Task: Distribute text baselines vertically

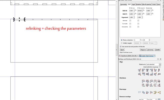Action: 159,85
